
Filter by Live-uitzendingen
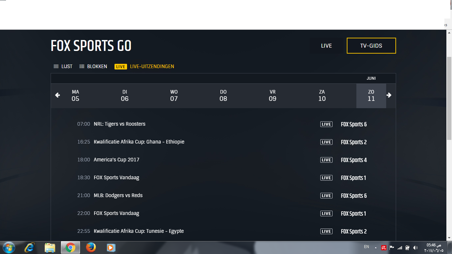pyautogui.click(x=144, y=66)
